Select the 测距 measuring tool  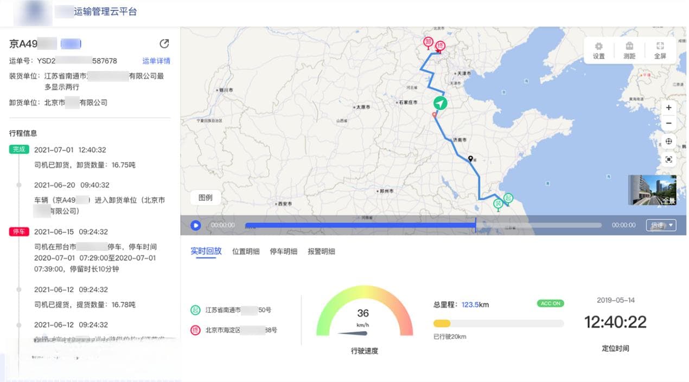[629, 50]
